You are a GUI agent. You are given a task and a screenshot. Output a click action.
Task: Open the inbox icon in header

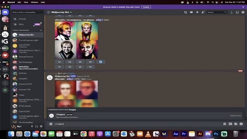tap(237, 12)
